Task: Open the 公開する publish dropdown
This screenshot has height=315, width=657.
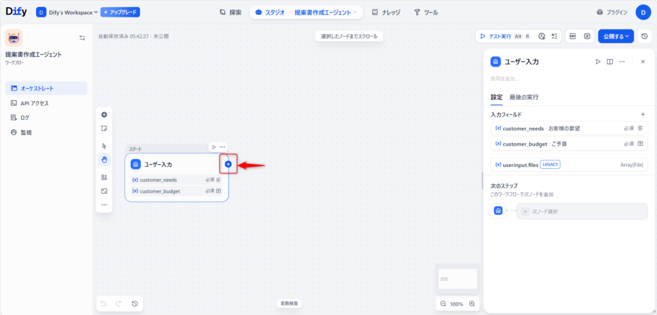Action: pyautogui.click(x=616, y=37)
